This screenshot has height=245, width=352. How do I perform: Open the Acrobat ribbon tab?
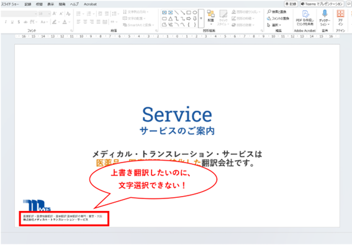90,4
